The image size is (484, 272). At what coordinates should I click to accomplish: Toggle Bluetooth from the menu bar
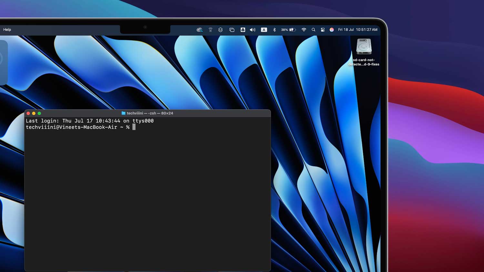[x=274, y=29]
